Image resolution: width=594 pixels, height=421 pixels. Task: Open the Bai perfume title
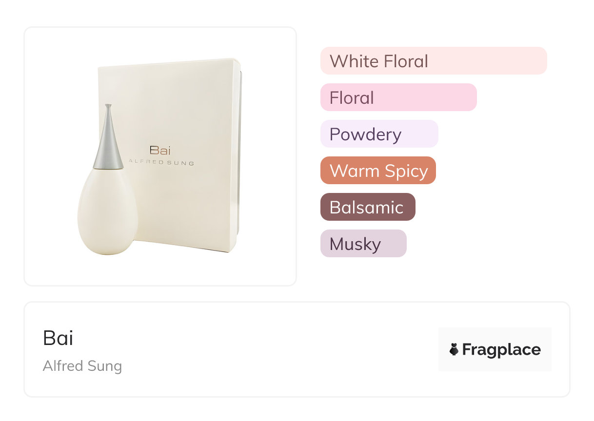58,338
